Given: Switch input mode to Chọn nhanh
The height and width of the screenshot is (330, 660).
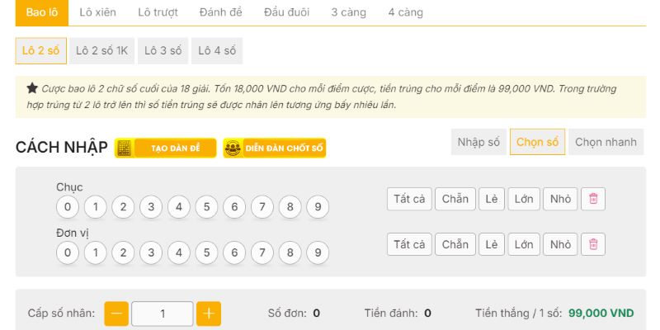Looking at the screenshot, I should coord(606,142).
